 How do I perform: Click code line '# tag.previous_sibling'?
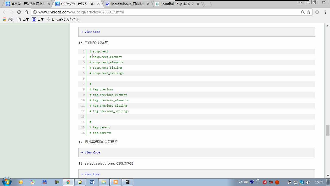click(x=108, y=106)
